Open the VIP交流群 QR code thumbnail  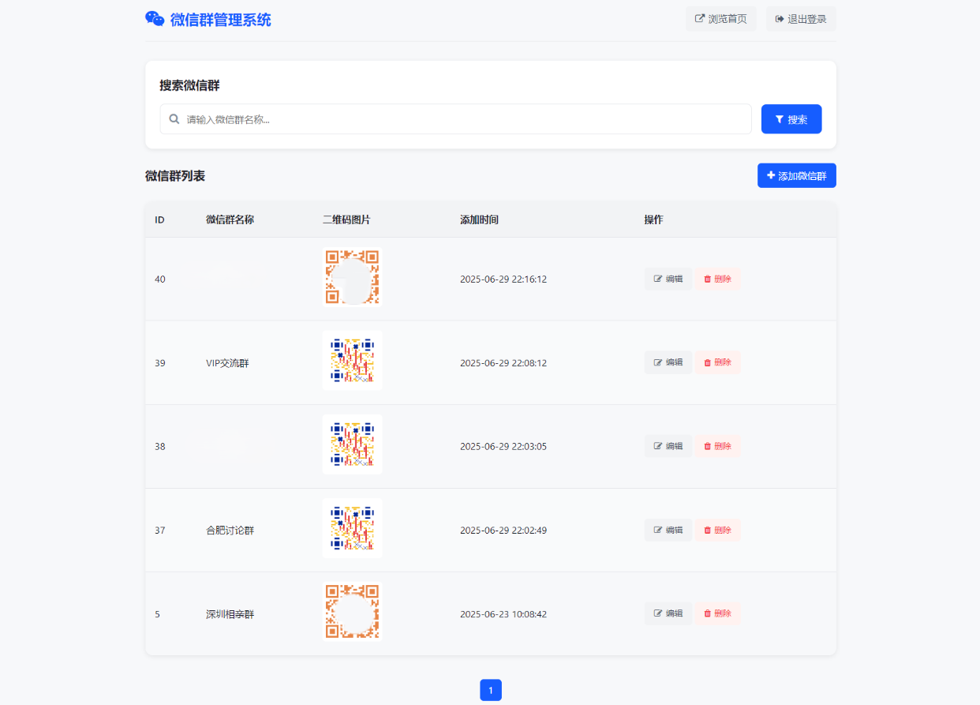pos(353,361)
